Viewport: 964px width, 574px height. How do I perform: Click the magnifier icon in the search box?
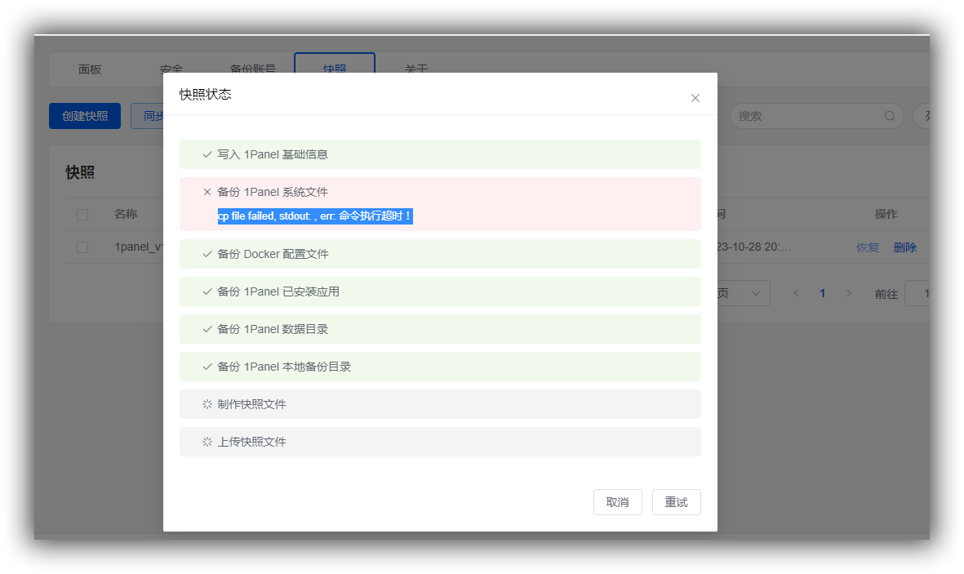point(890,116)
